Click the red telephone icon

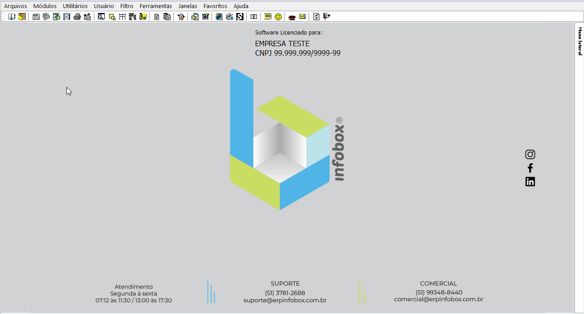click(x=292, y=17)
